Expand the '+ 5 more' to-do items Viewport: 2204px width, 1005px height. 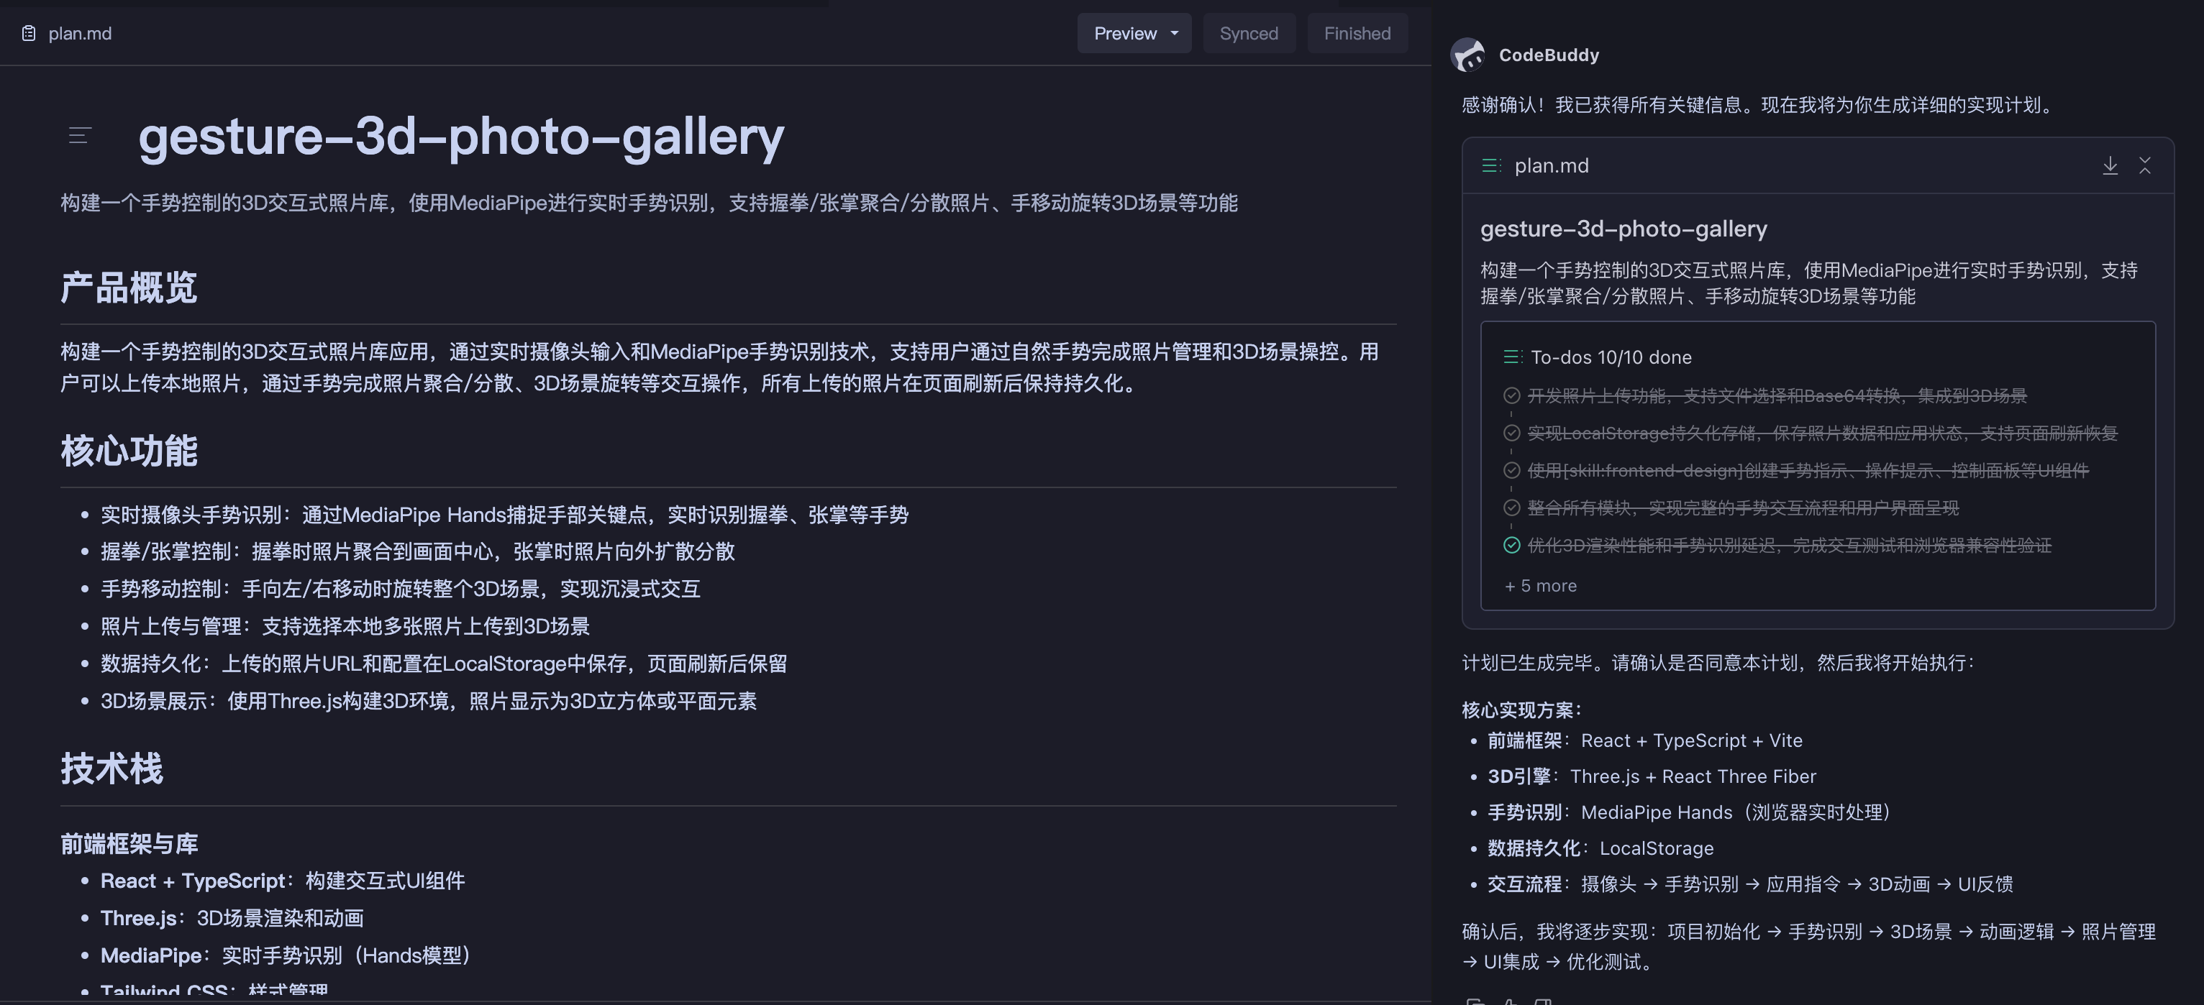click(x=1540, y=585)
